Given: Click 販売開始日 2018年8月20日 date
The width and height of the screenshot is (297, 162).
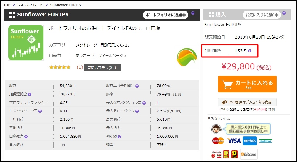Looking at the screenshot, I should point(260,37).
